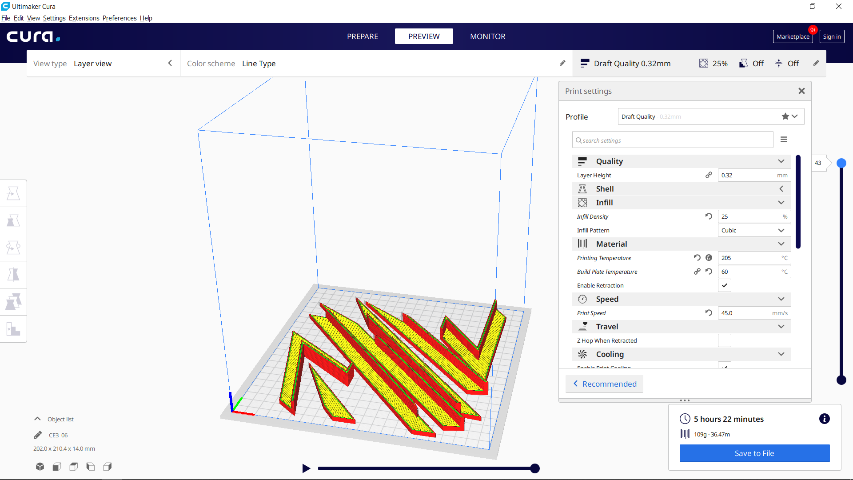Switch to 3D view cube icon
853x480 pixels.
(40, 467)
